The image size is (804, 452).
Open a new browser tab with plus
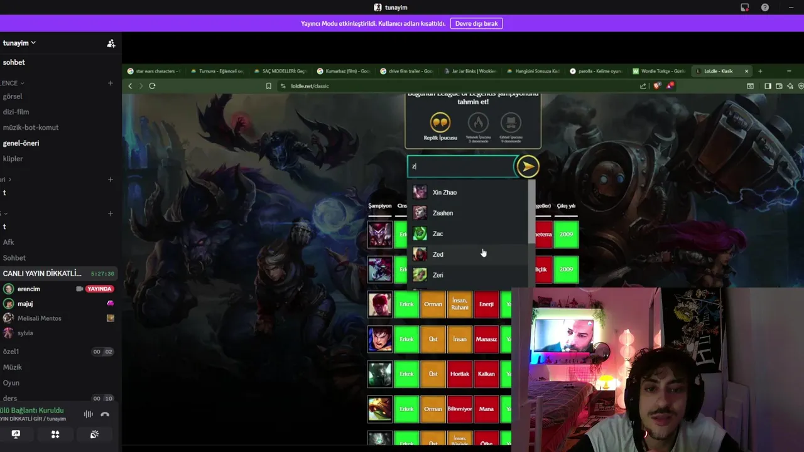coord(760,71)
